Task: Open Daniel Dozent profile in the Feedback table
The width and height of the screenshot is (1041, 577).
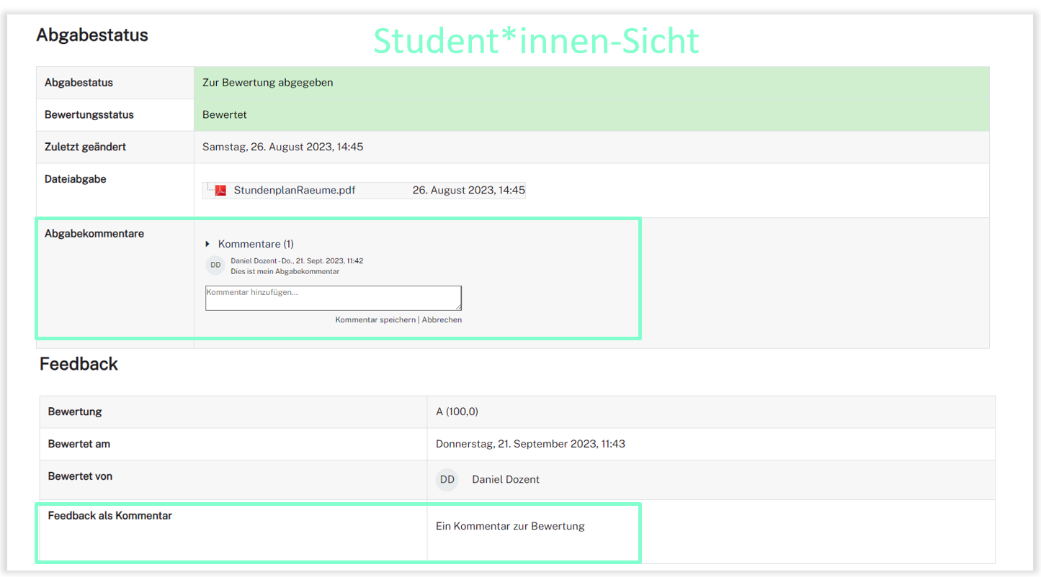Action: [x=505, y=480]
